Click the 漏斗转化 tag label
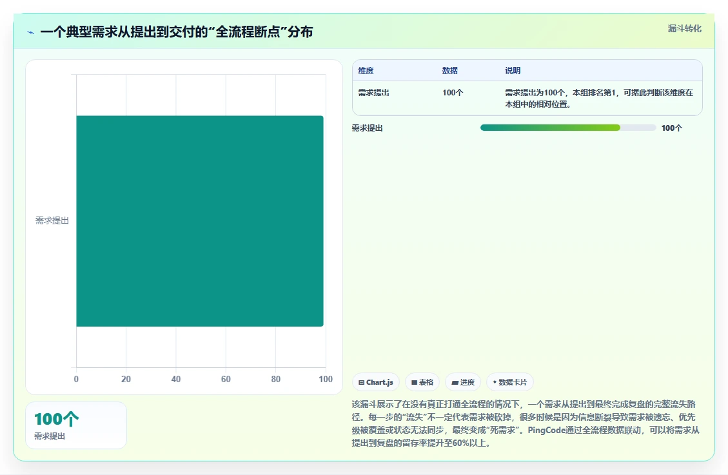This screenshot has width=728, height=475. pyautogui.click(x=684, y=29)
